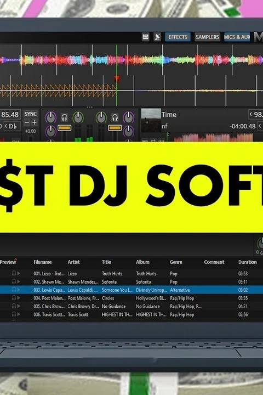This screenshot has height=395, width=263.
Task: Click the deck layout icon beside EFFECTS
Action: click(145, 37)
